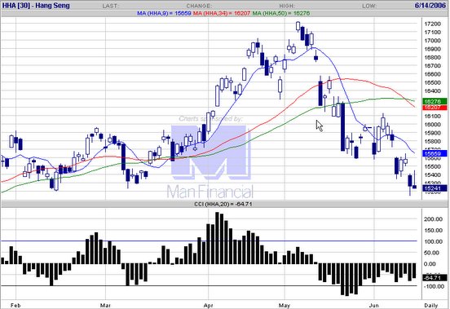
Task: Select the red MA (HHA,34) legend label
Action: coord(222,13)
